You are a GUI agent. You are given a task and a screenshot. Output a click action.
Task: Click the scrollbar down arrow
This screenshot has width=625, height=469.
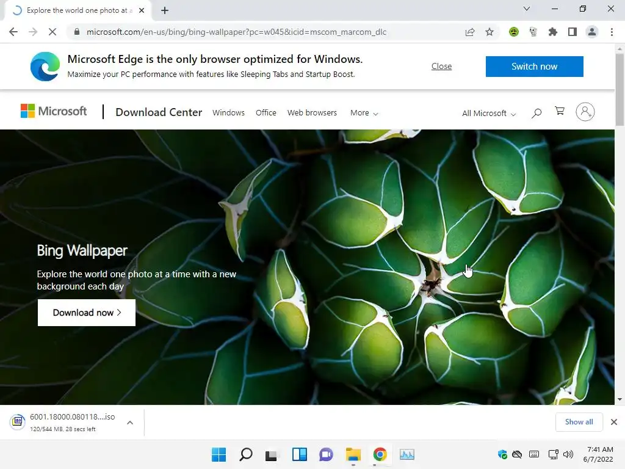click(x=620, y=399)
